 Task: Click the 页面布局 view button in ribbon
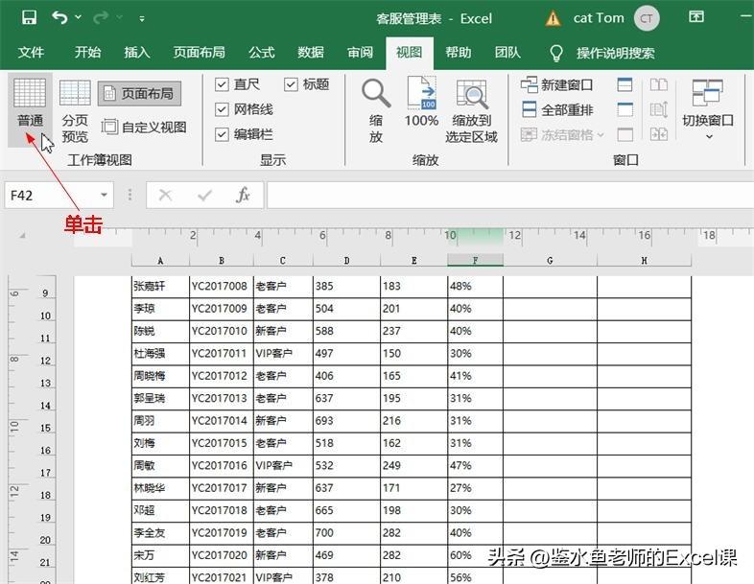[x=139, y=93]
